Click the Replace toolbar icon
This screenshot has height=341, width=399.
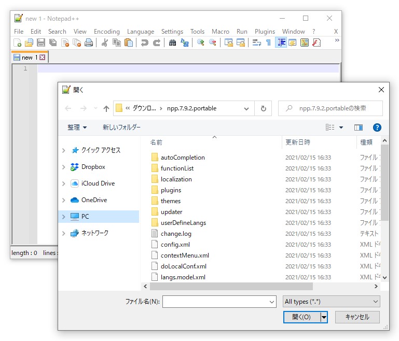pos(185,42)
